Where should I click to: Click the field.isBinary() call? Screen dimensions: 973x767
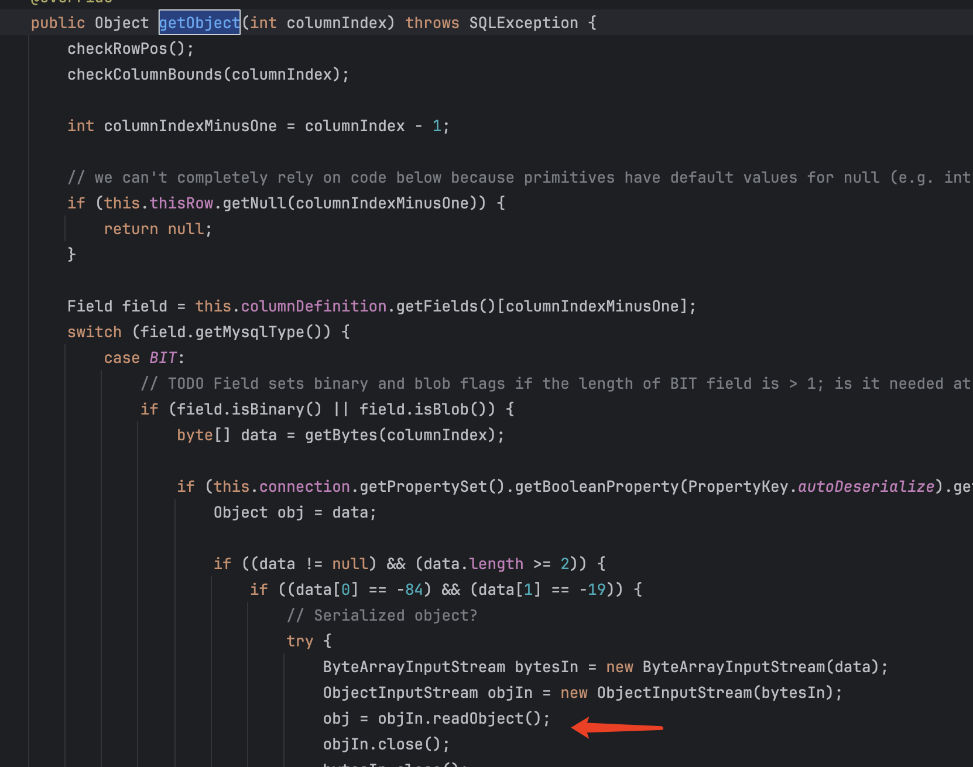tap(249, 409)
